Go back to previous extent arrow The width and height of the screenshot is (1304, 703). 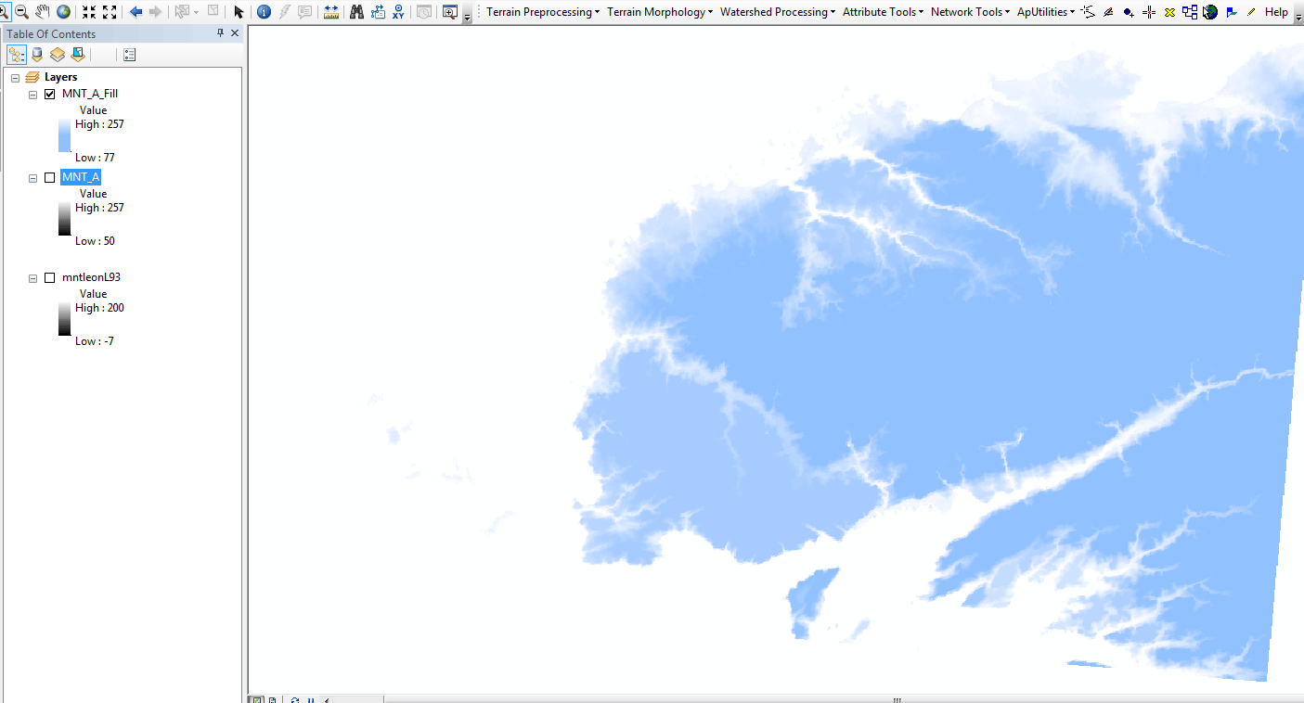(136, 12)
